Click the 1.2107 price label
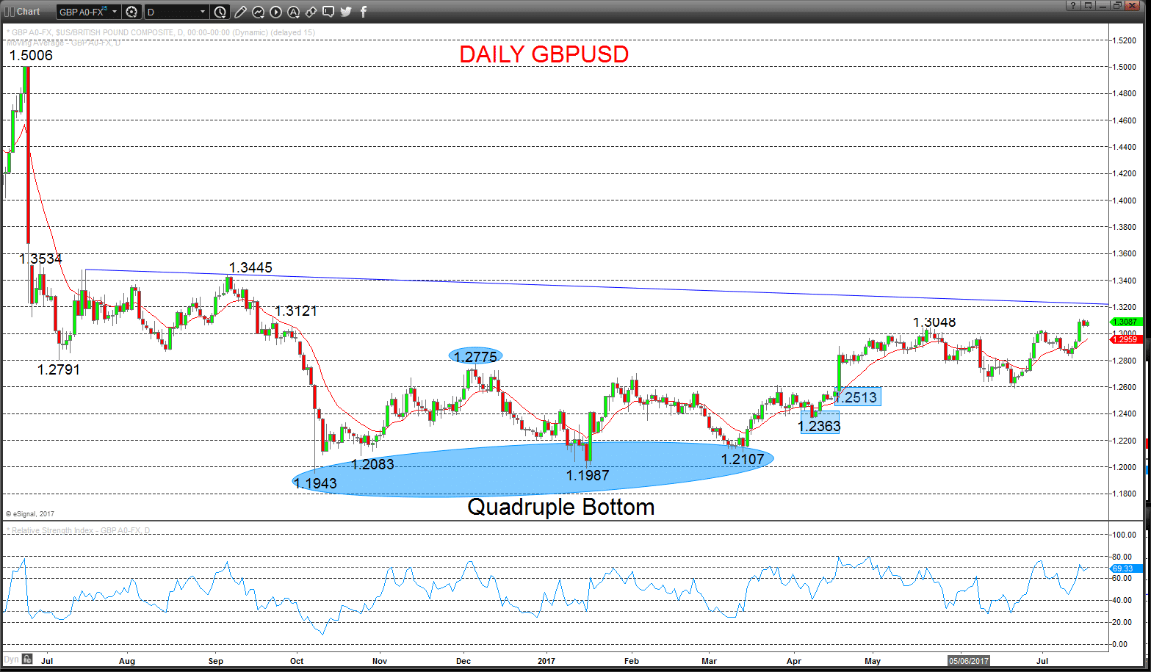1151x672 pixels. pyautogui.click(x=743, y=459)
